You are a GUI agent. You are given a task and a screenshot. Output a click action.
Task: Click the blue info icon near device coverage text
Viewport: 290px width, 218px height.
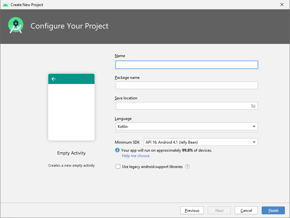[117, 150]
